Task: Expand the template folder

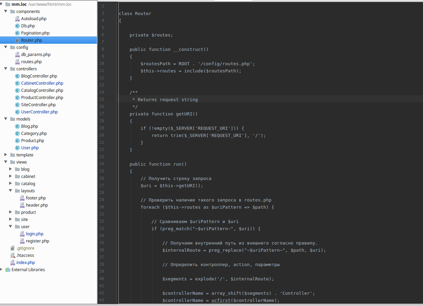Action: (x=5, y=155)
